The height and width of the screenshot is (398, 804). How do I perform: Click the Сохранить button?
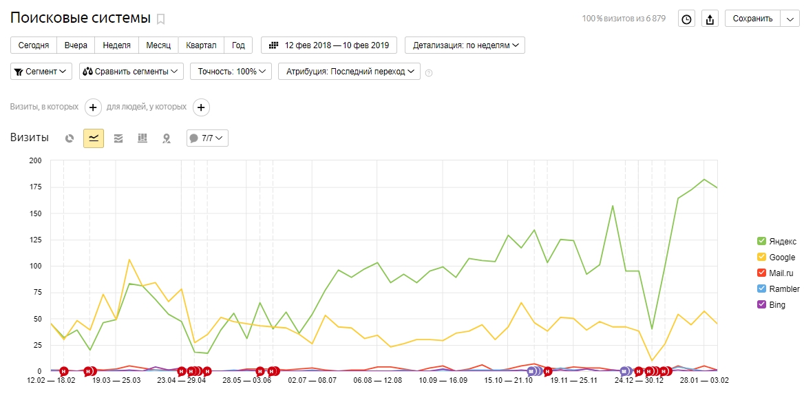point(752,19)
